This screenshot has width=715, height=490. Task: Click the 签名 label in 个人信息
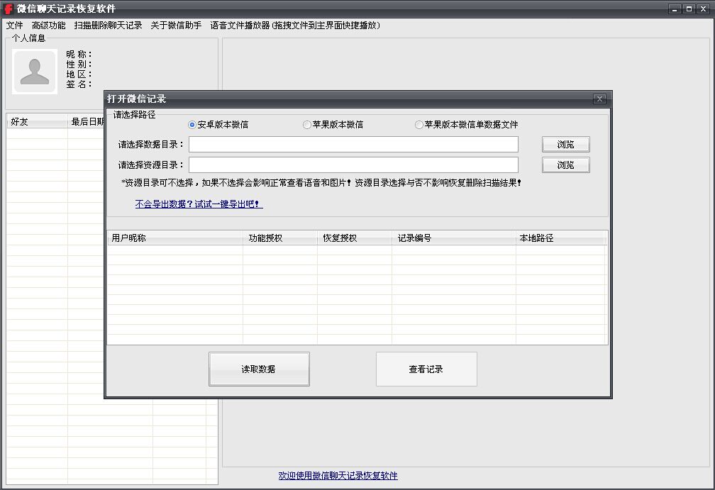tap(79, 84)
